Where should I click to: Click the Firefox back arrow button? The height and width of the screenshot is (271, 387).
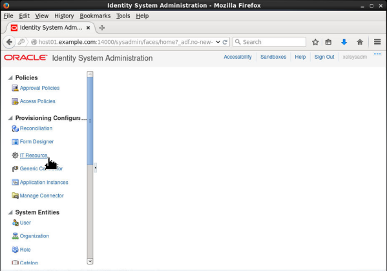click(10, 42)
